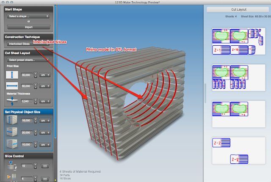The width and height of the screenshot is (271, 182).
Task: Click the first-axis slice count icon
Action: (12, 165)
